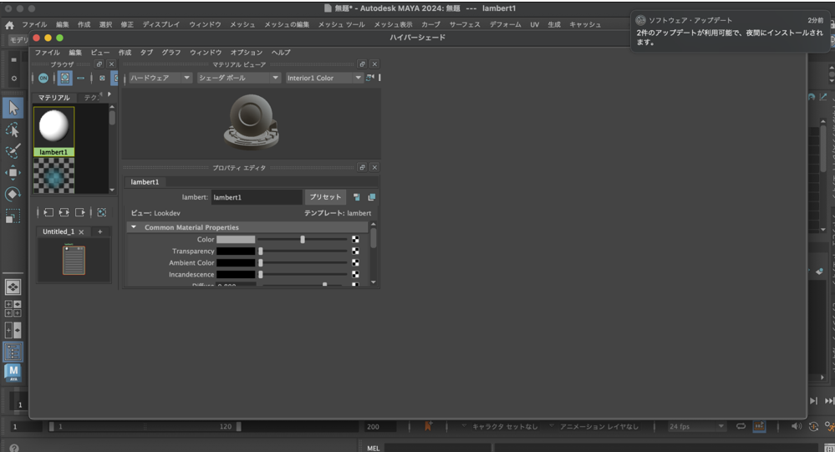Open the シェーダ ボール geometry dropdown
The image size is (835, 452).
(x=238, y=78)
